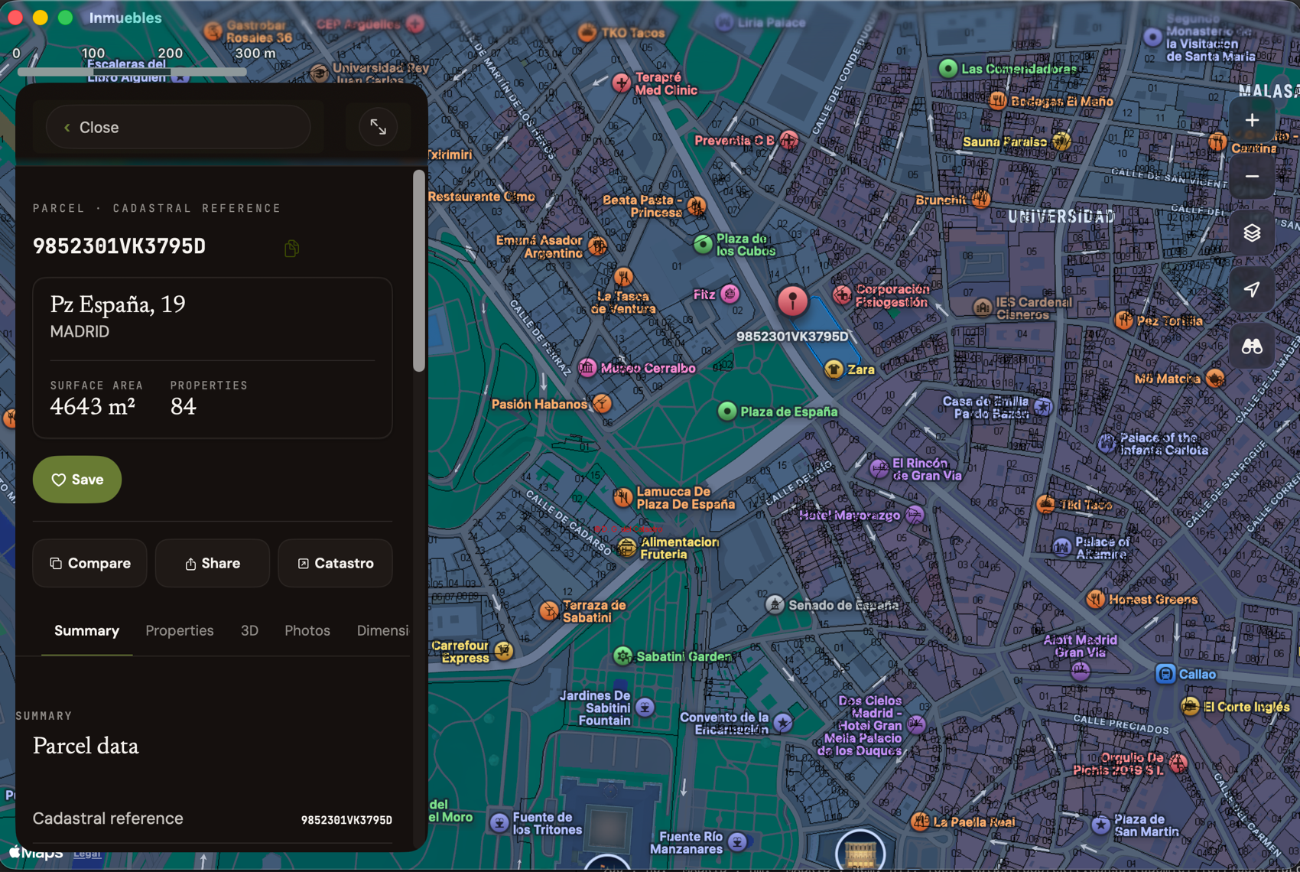Open the Photos tab
The height and width of the screenshot is (872, 1300).
pos(307,630)
